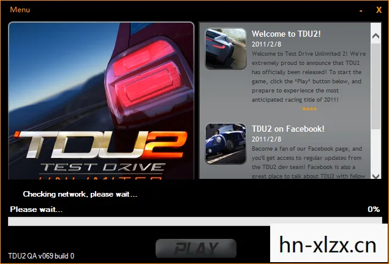Select the 'Welcome to TDU2!' headline

pyautogui.click(x=286, y=34)
